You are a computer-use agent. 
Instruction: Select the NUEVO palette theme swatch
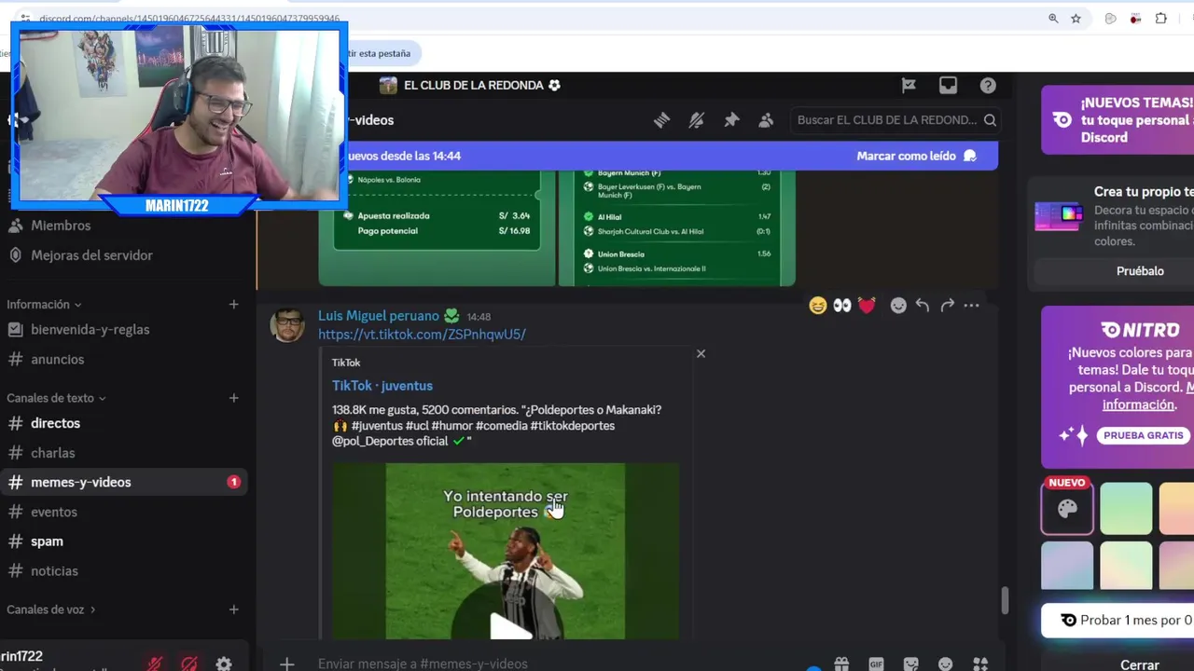pyautogui.click(x=1067, y=509)
